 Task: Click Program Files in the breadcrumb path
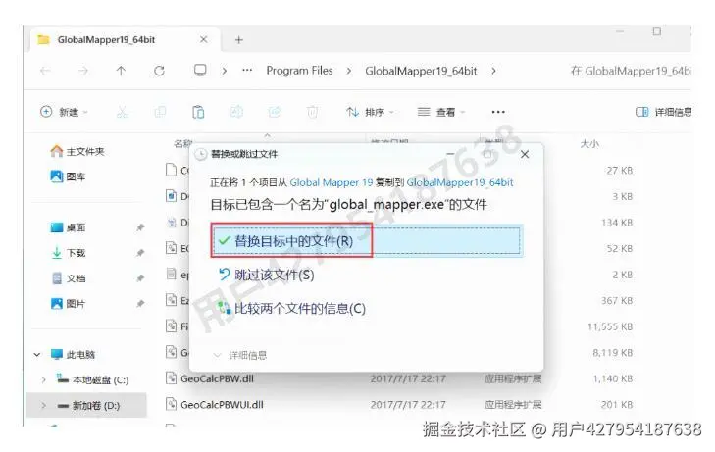[299, 71]
